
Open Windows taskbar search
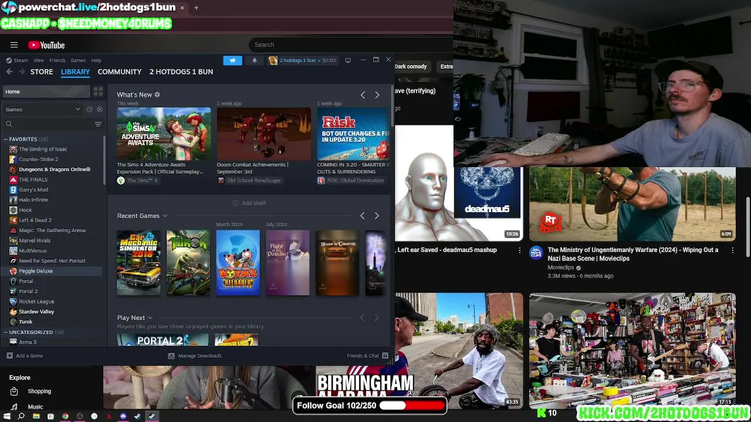21,416
